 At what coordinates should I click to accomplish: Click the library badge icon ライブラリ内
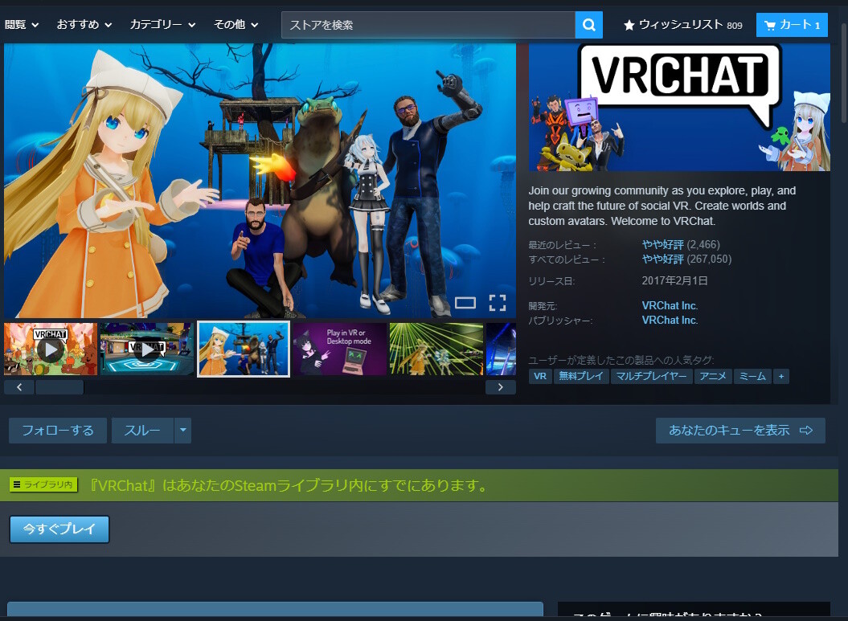click(x=43, y=484)
